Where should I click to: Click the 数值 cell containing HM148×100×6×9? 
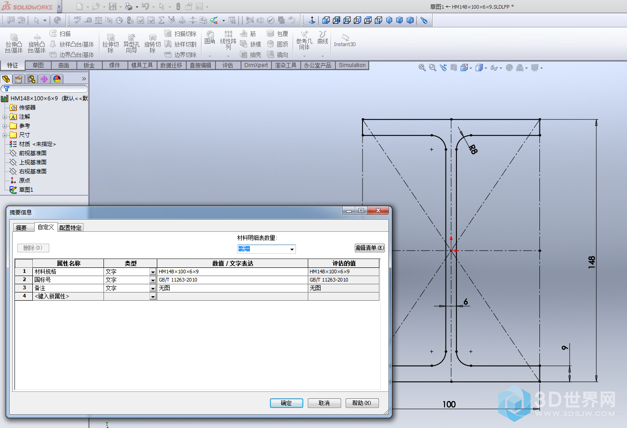click(233, 271)
